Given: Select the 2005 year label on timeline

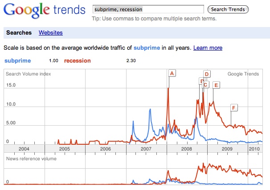Looking at the screenshot, I should click(x=65, y=149).
